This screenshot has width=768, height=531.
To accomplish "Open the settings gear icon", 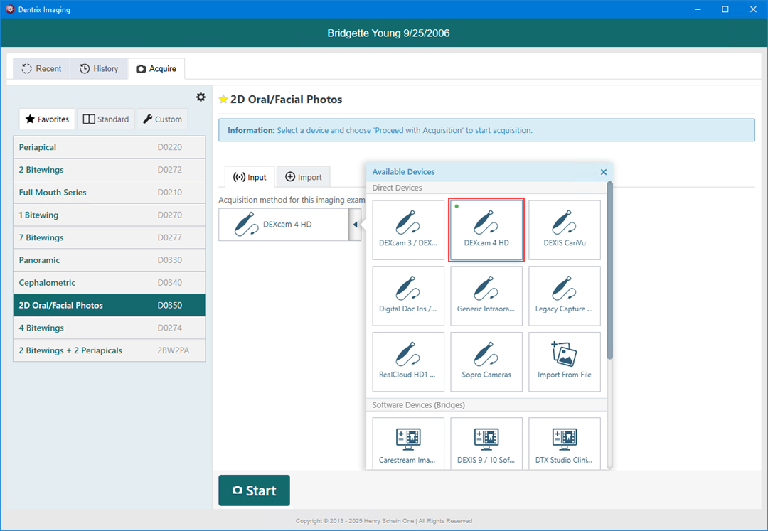I will [x=201, y=97].
